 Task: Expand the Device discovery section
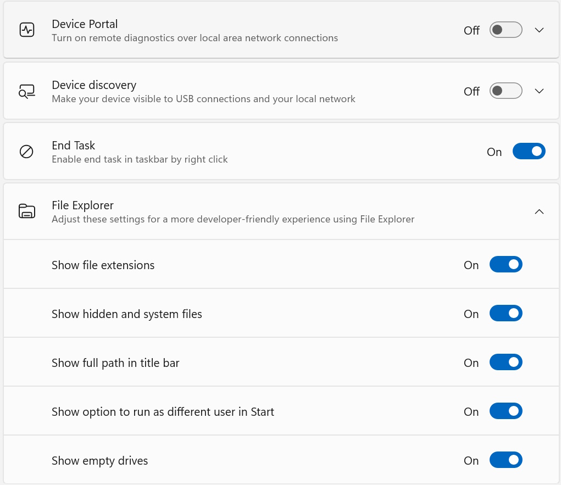coord(539,91)
